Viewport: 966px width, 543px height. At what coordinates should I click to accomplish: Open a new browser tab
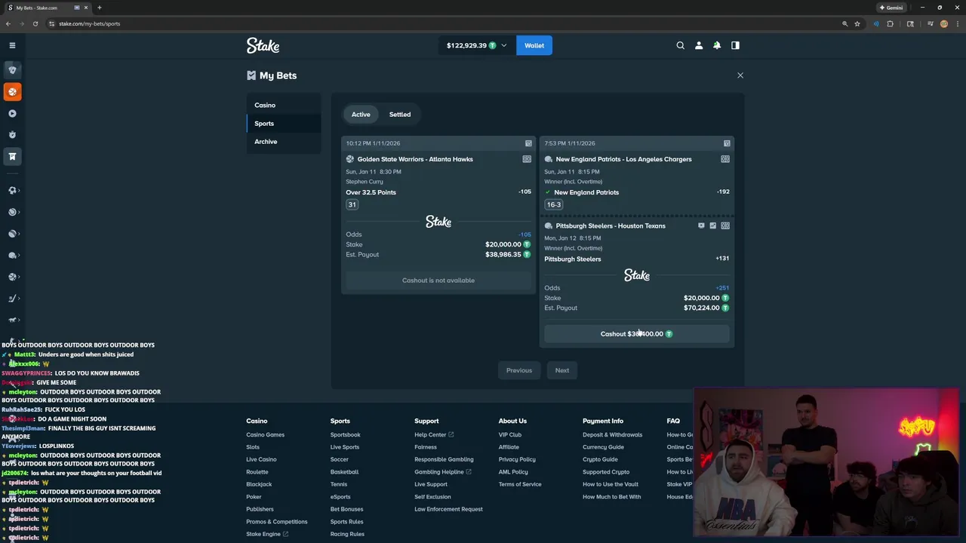click(99, 8)
